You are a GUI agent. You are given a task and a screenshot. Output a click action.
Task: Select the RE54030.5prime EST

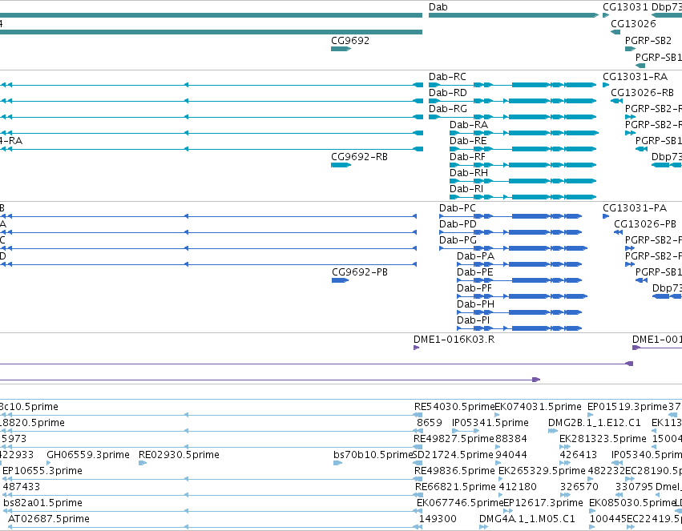[x=418, y=415]
